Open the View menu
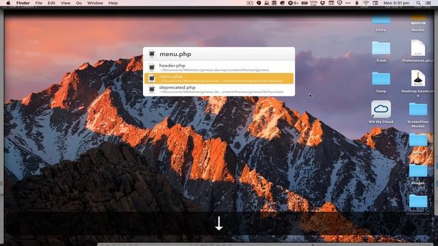438x246 pixels. tap(66, 3)
